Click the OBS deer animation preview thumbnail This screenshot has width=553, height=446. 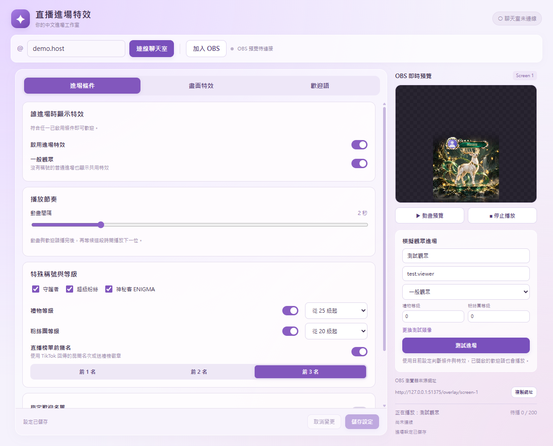click(466, 168)
